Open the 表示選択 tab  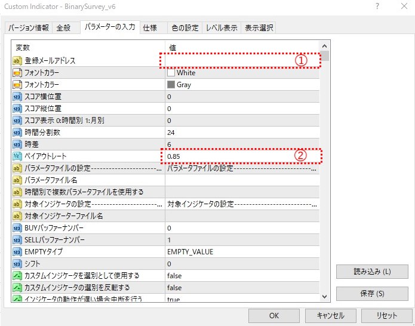coord(259,28)
